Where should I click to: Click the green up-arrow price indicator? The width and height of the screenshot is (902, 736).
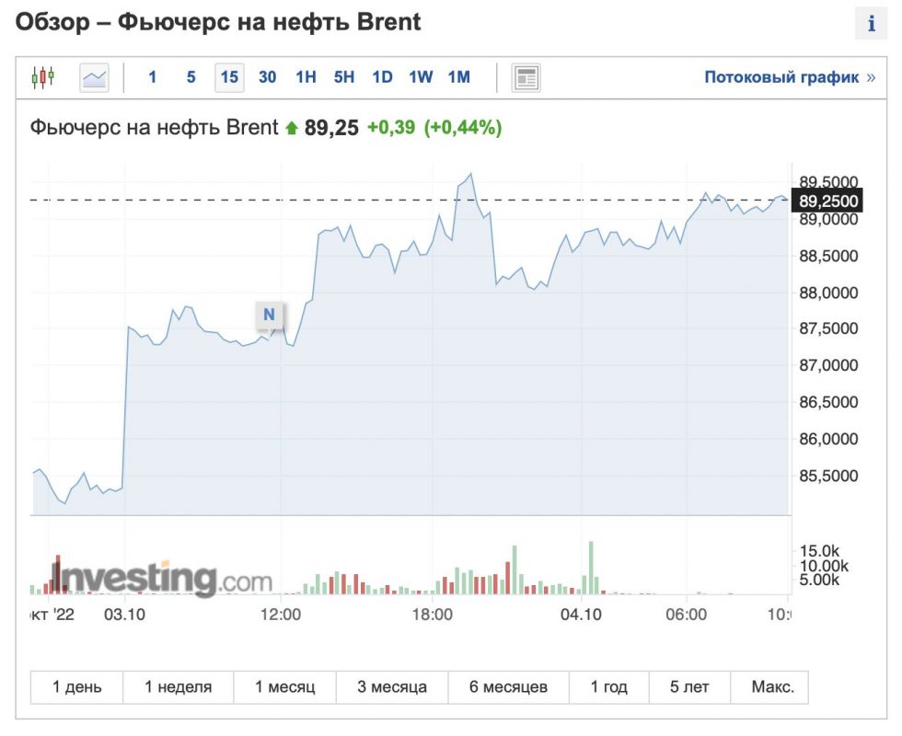pyautogui.click(x=292, y=129)
